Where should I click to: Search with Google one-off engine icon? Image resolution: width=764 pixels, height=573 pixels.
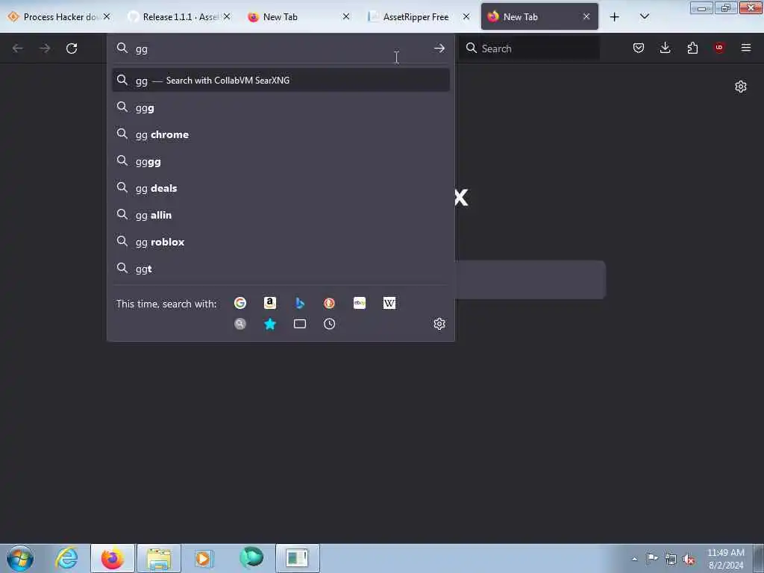239,303
